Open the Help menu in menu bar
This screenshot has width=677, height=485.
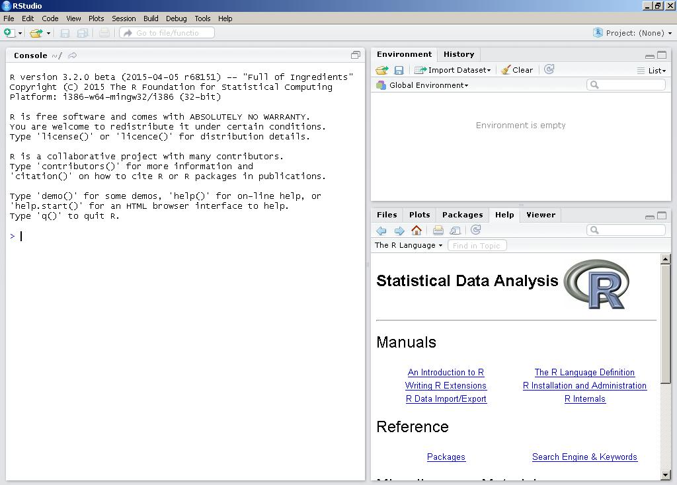225,19
